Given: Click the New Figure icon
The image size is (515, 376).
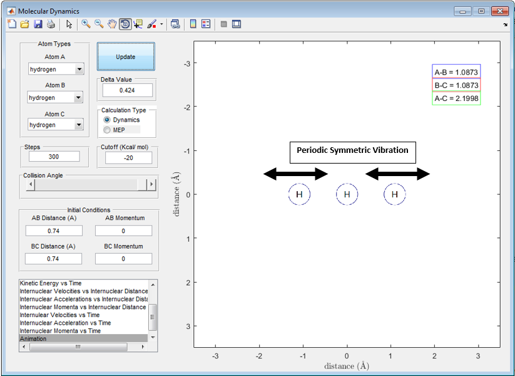Looking at the screenshot, I should (x=12, y=24).
